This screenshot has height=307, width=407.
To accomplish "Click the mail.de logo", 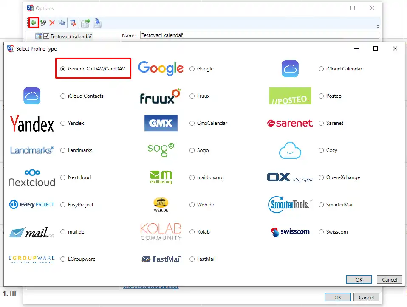I will point(32,232).
